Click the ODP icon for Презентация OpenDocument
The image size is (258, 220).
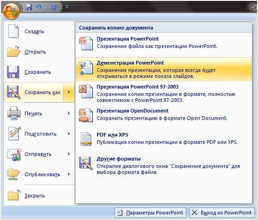(x=86, y=115)
